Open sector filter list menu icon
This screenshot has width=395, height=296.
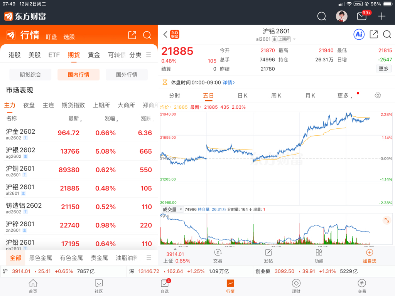click(149, 258)
